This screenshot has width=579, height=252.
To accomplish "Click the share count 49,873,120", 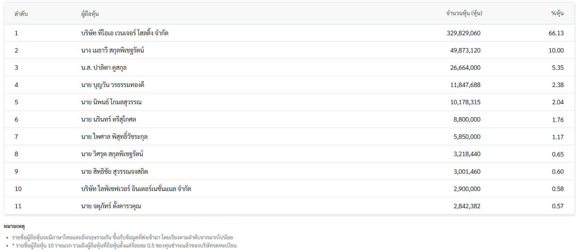I will 465,50.
